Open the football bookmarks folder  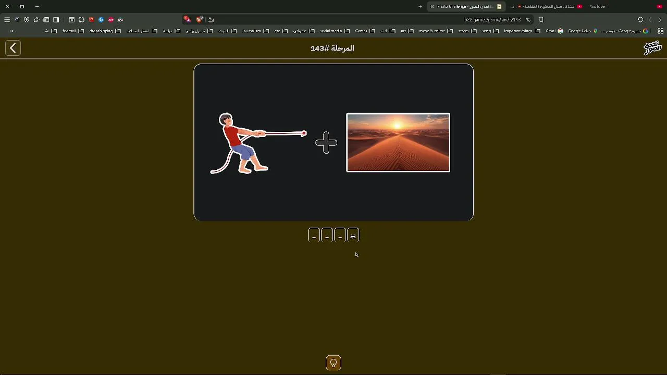point(73,31)
